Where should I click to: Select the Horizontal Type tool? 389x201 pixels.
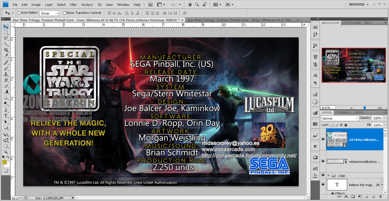click(x=6, y=116)
